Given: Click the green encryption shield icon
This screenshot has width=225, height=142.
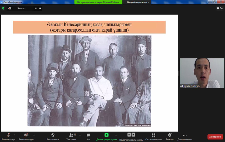Looking at the screenshot, I should [3, 8].
